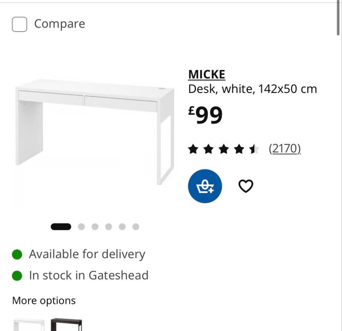Save desk to favourites with heart icon

pyautogui.click(x=246, y=186)
